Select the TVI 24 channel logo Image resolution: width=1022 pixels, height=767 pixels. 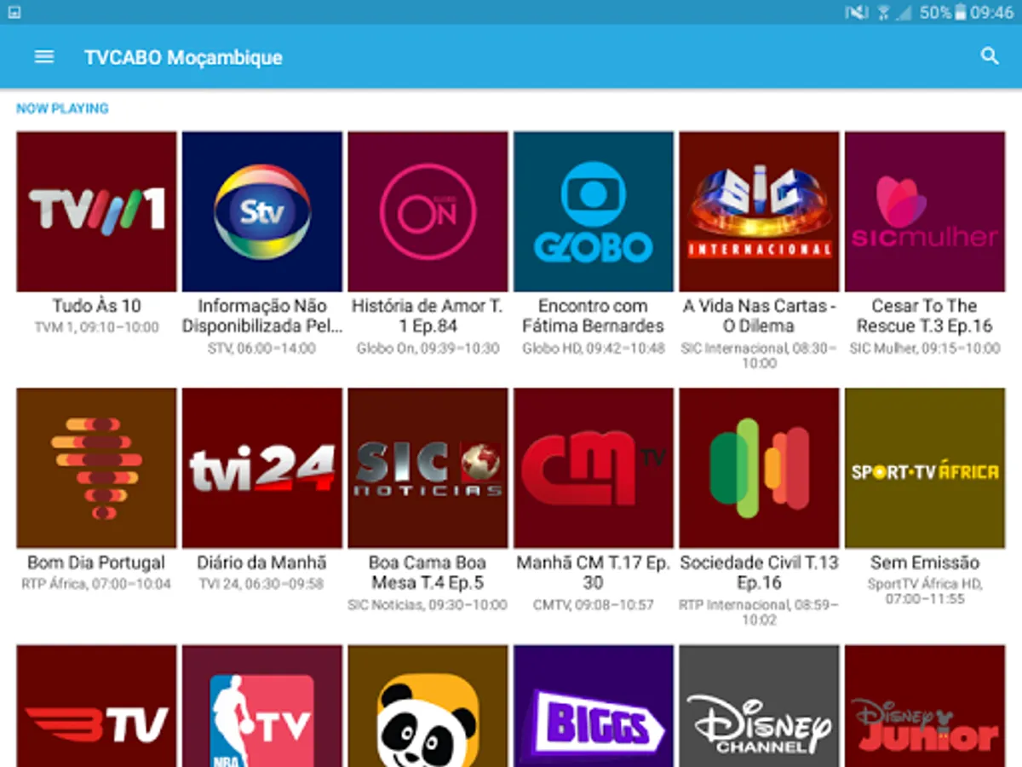262,468
